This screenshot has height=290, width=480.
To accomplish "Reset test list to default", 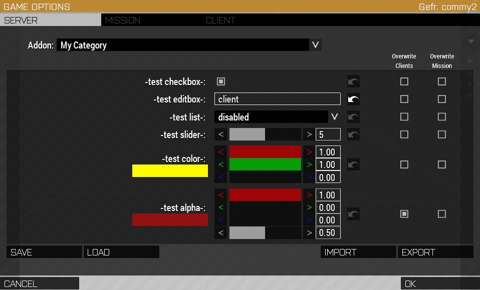I will tap(353, 117).
